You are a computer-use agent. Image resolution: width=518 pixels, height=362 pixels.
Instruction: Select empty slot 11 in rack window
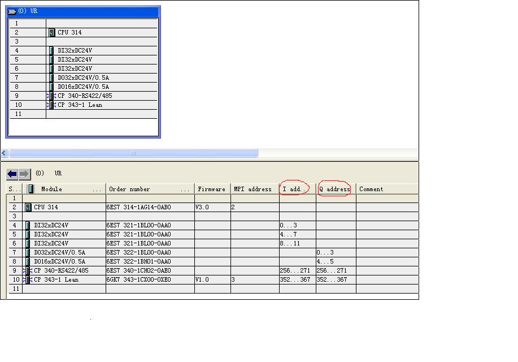coord(83,114)
